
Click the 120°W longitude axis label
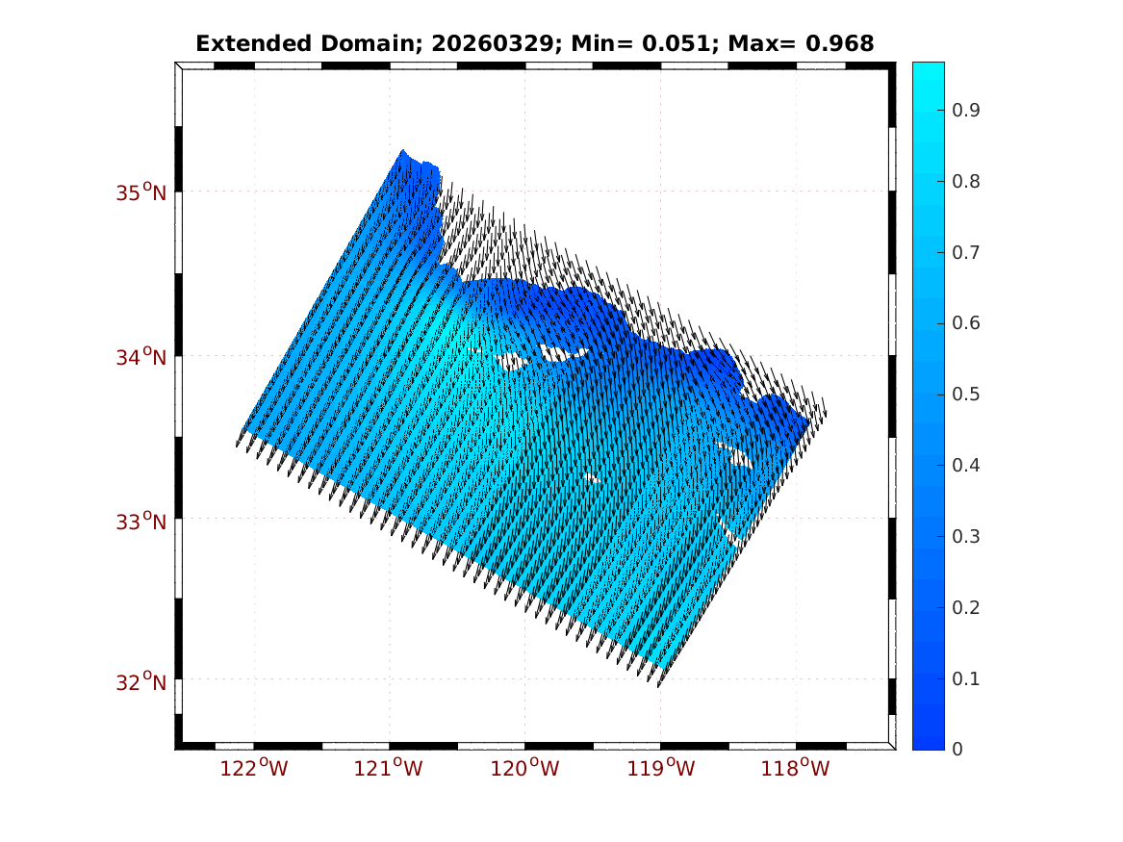[x=525, y=768]
